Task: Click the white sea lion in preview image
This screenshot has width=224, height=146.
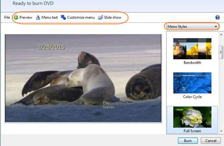Action: click(92, 84)
